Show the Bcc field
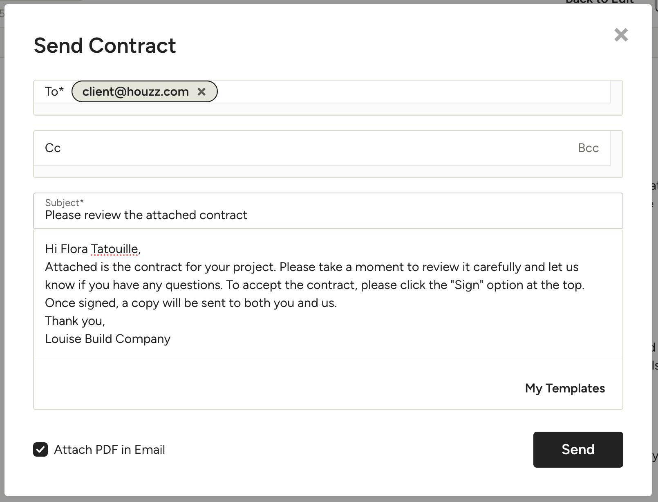Image resolution: width=658 pixels, height=502 pixels. click(x=588, y=148)
